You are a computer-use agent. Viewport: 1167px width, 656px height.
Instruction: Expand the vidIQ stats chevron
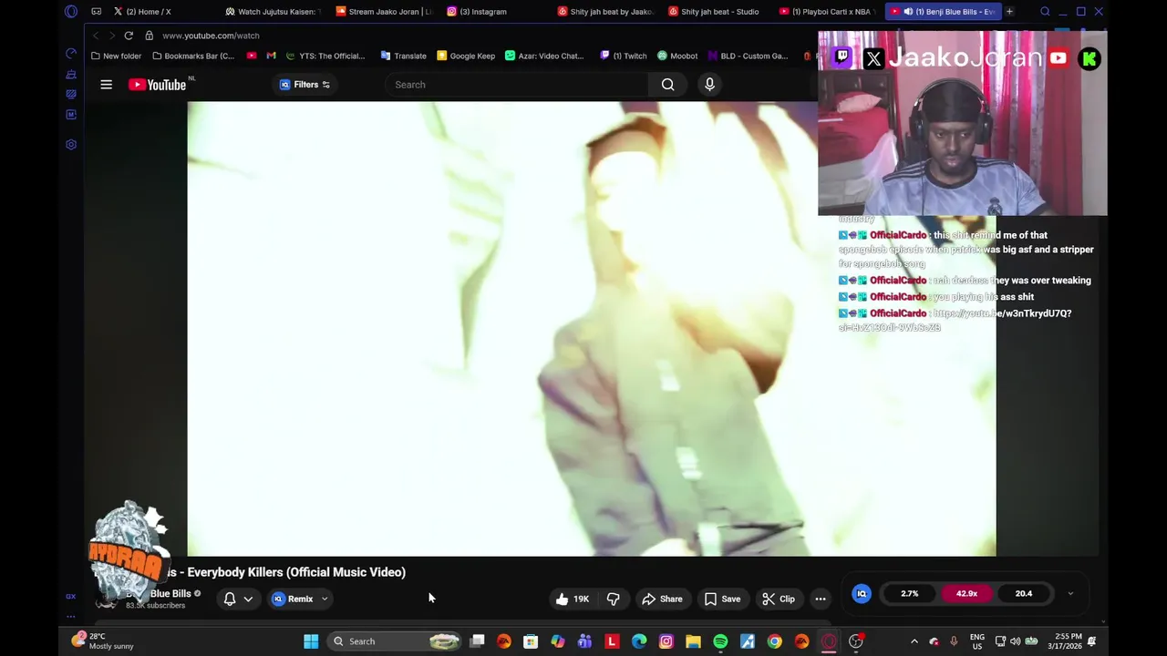click(1070, 593)
